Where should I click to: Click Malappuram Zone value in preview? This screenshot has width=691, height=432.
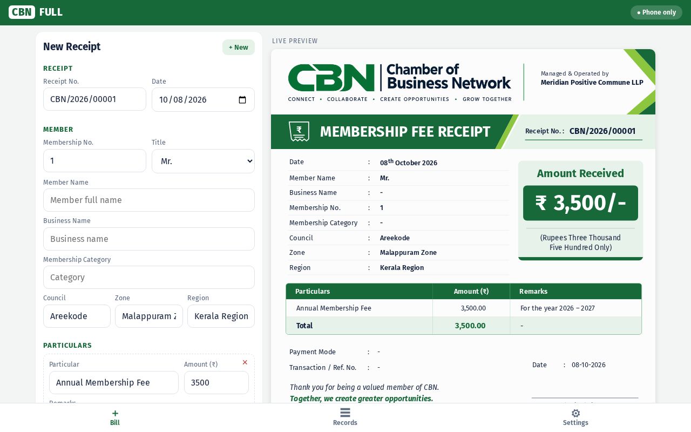tap(408, 252)
